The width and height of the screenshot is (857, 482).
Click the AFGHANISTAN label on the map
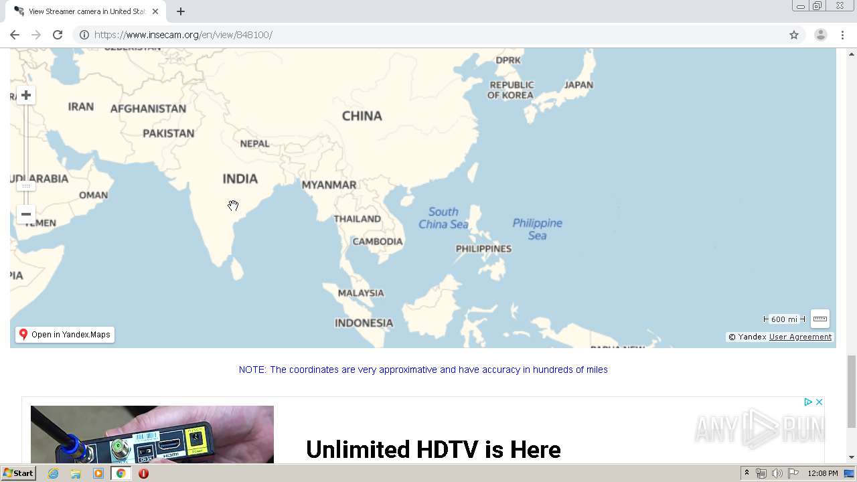coord(148,108)
